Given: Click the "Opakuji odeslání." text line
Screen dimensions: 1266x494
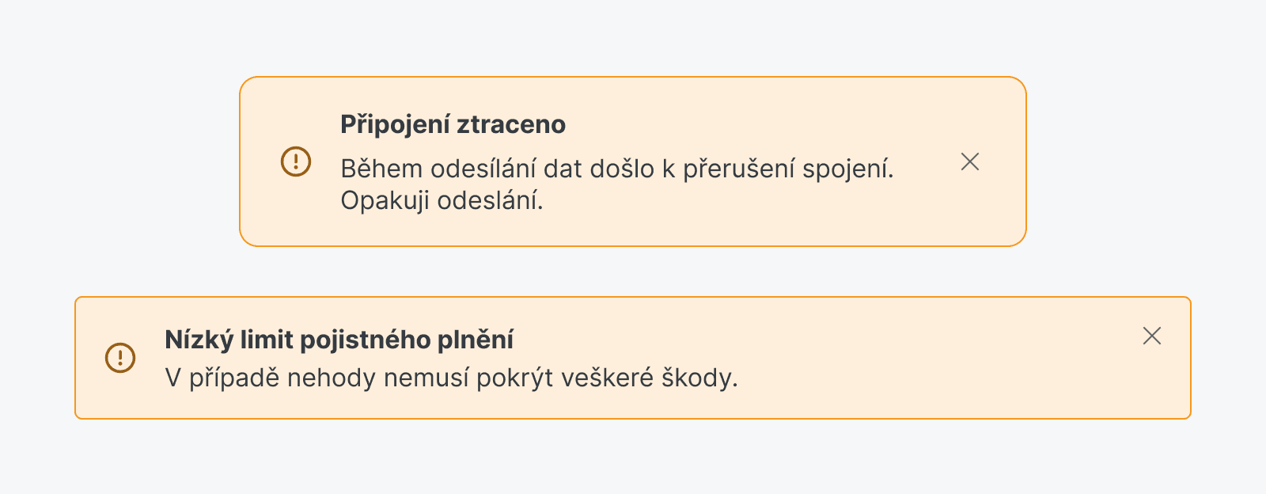Looking at the screenshot, I should pyautogui.click(x=442, y=200).
